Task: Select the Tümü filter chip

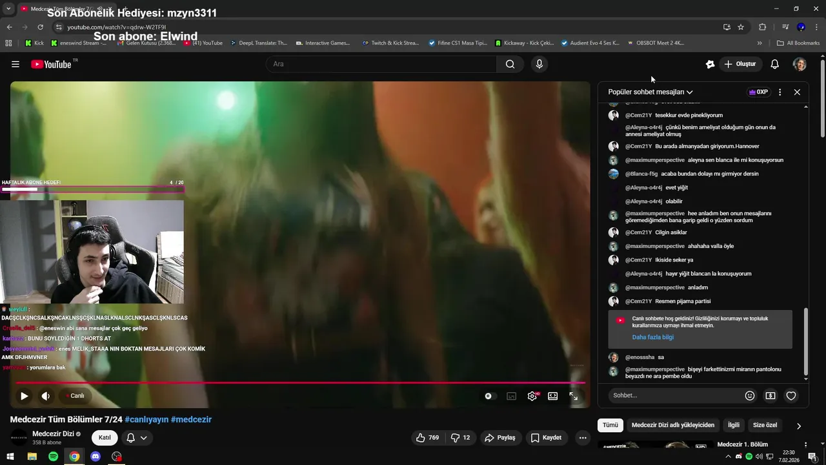Action: pos(610,425)
